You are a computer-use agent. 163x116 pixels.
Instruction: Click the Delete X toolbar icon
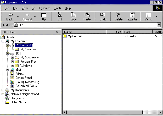[x=118, y=16]
